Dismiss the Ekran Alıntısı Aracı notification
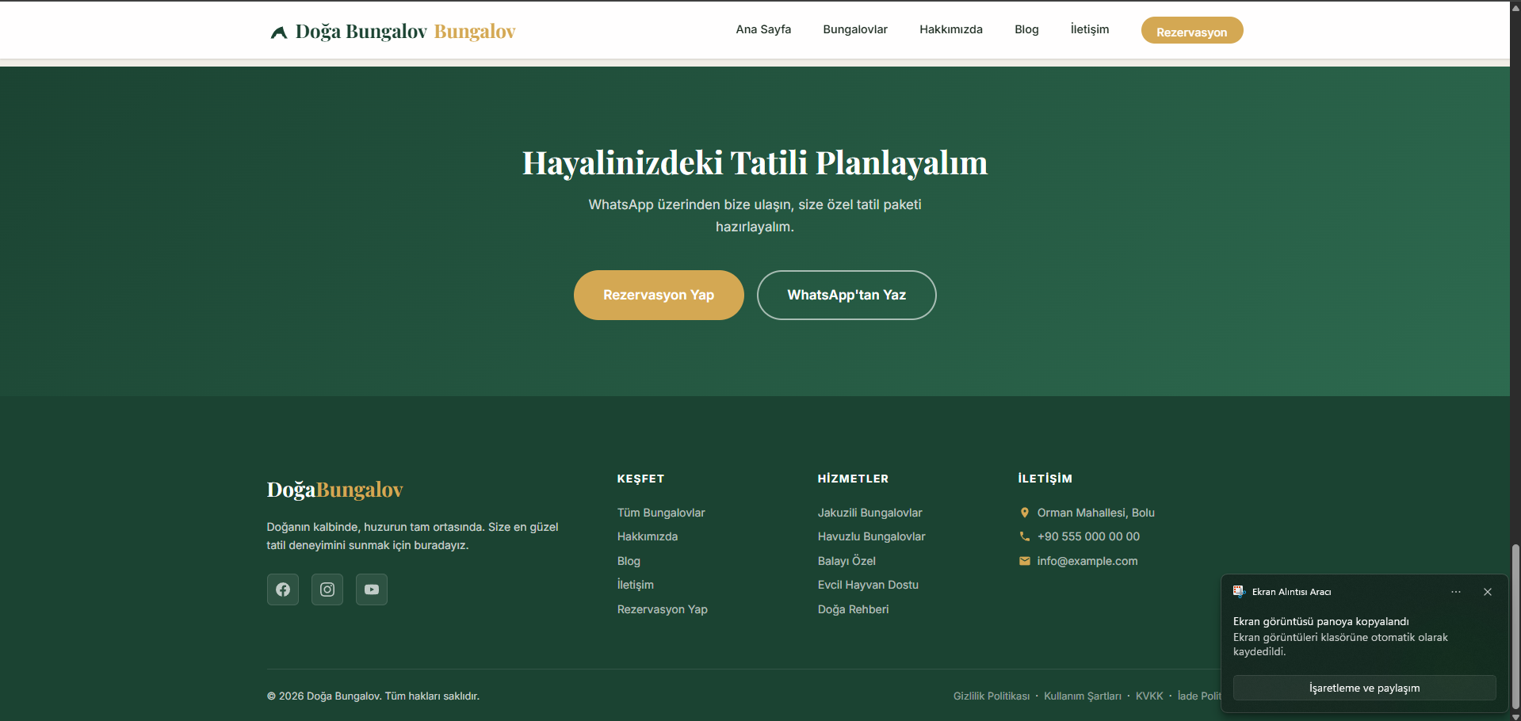The height and width of the screenshot is (721, 1521). pos(1487,592)
